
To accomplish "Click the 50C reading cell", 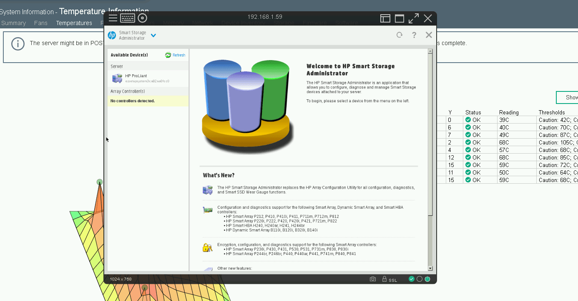I will [516, 172].
